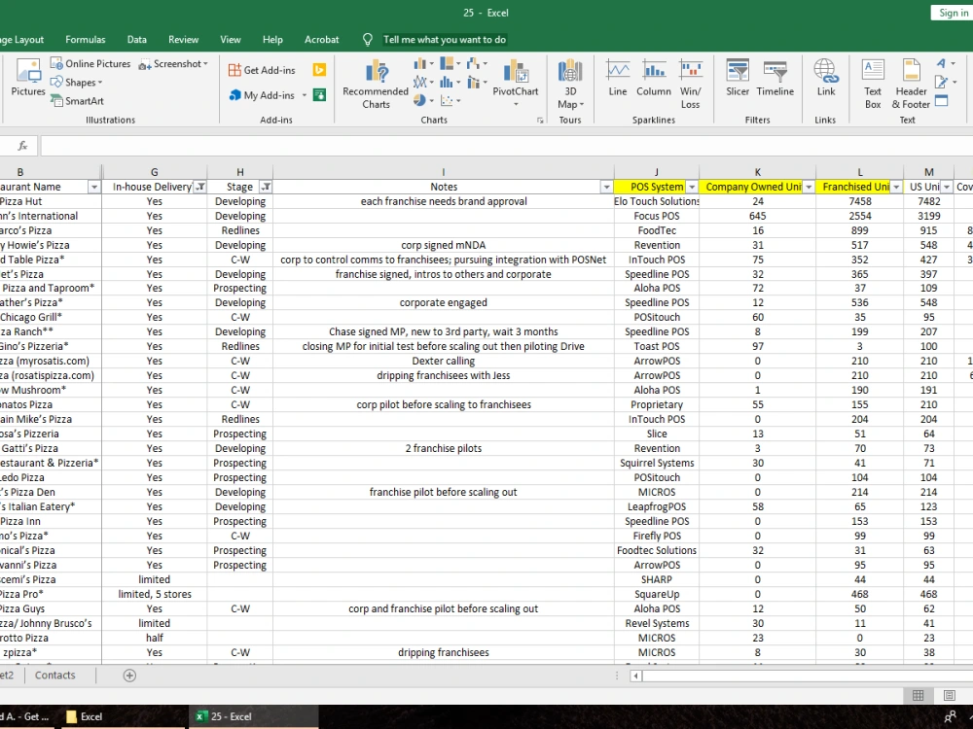Add a new sheet with the plus button
This screenshot has height=729, width=973.
[x=129, y=676]
